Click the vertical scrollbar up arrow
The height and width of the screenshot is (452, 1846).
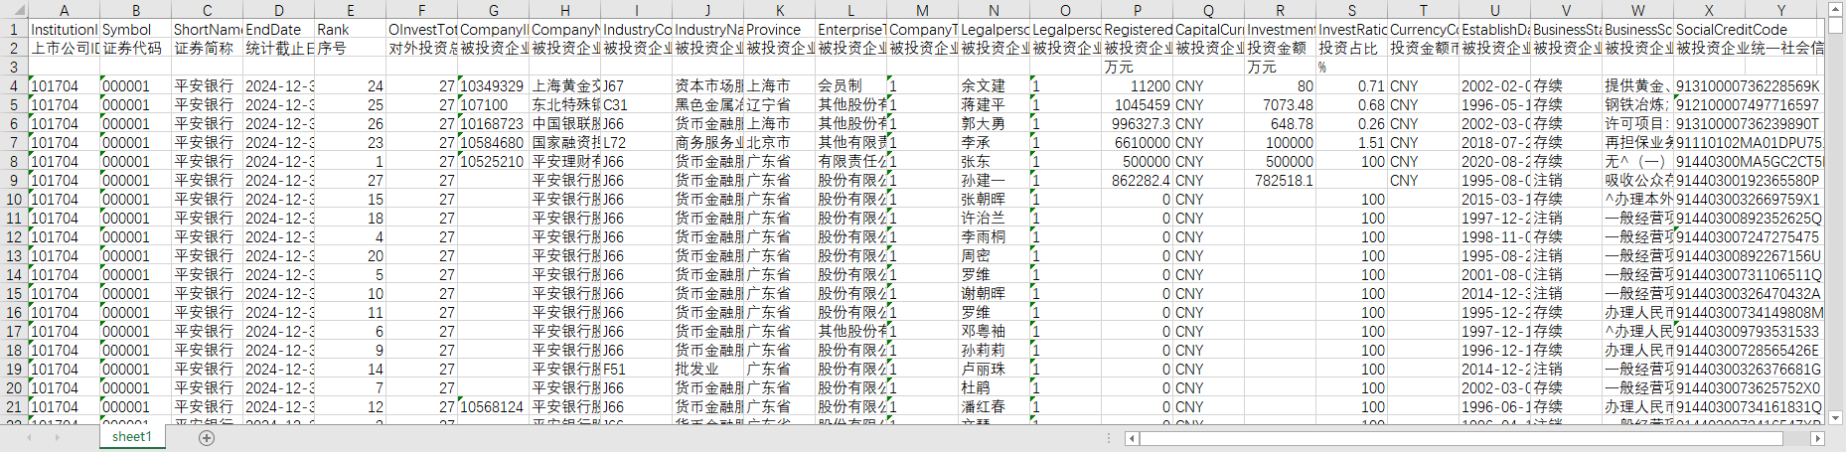[x=1836, y=8]
